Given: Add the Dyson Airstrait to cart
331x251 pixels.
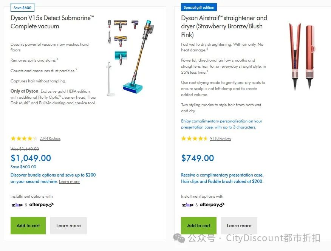Looking at the screenshot, I should (199, 226).
